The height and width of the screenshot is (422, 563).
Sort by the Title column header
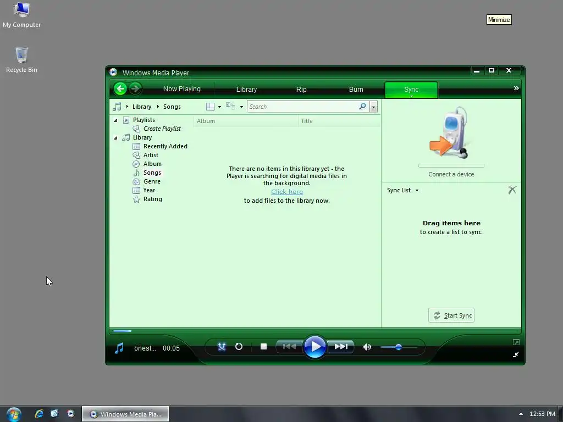pyautogui.click(x=339, y=121)
